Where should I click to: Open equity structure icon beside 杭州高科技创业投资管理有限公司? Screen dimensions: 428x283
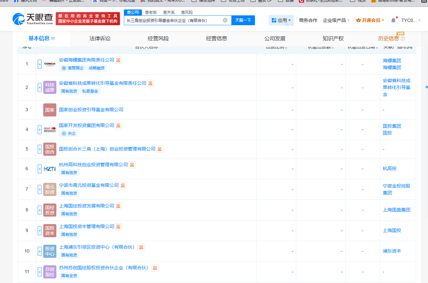tap(132, 165)
